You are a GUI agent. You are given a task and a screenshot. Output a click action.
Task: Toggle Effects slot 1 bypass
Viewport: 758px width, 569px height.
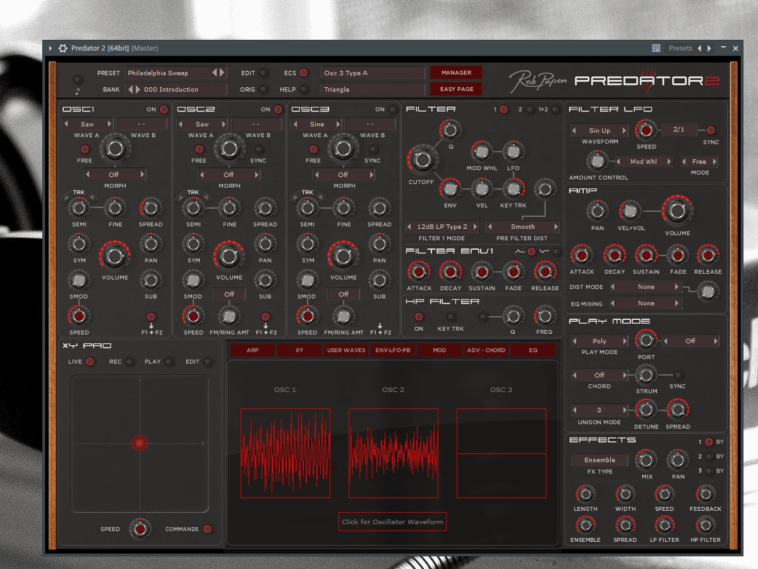coord(709,442)
